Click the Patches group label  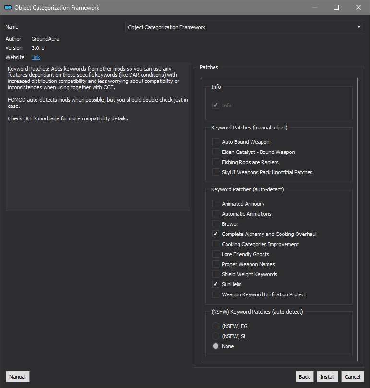click(x=209, y=67)
